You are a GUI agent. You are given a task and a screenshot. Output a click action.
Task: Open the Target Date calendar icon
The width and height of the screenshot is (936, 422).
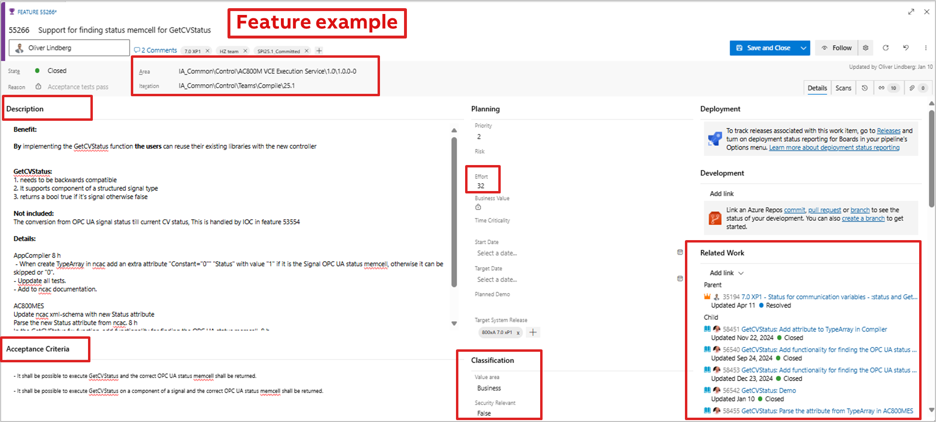(x=680, y=279)
